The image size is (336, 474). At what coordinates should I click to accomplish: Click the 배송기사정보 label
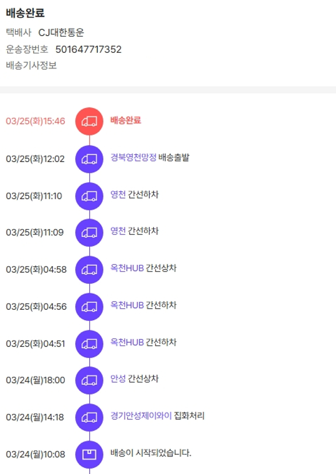(31, 65)
